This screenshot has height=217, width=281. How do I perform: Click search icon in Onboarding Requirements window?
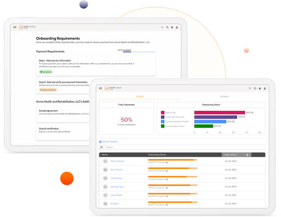click(162, 27)
